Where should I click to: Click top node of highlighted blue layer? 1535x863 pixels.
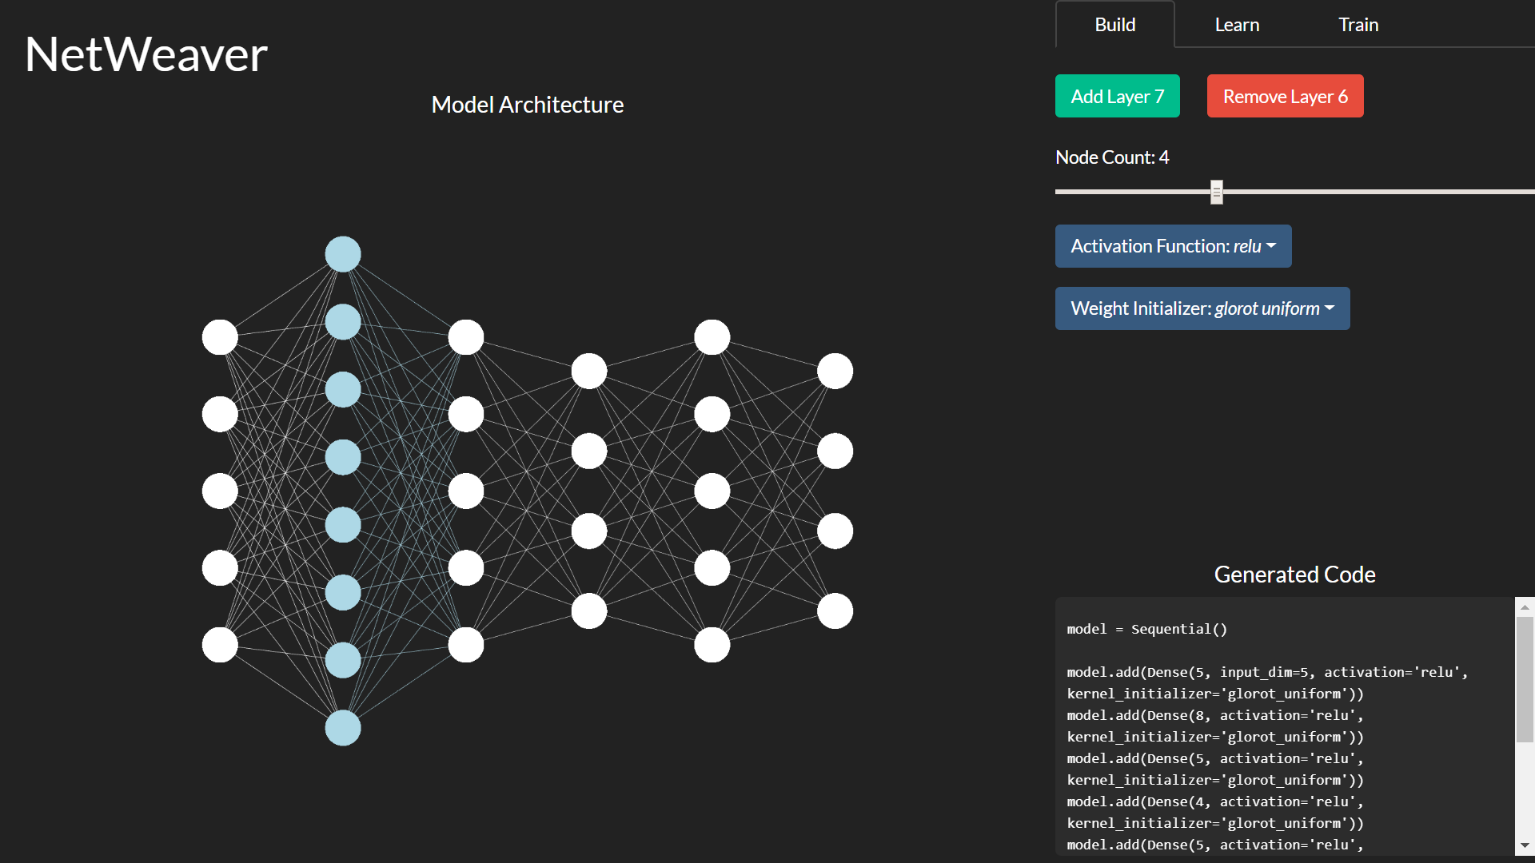[343, 254]
